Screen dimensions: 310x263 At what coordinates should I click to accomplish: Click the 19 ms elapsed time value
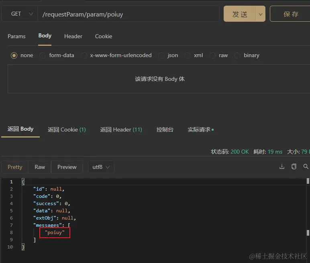pos(275,152)
